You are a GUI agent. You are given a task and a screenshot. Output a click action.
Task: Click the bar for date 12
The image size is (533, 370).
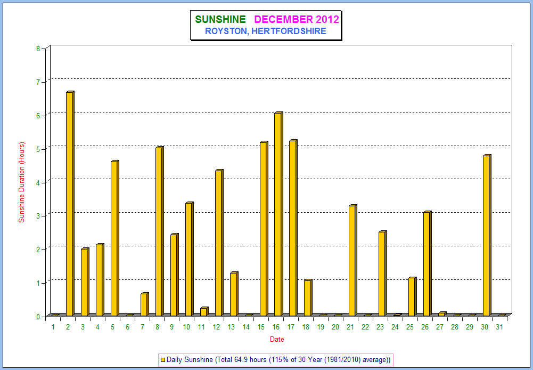pos(219,243)
